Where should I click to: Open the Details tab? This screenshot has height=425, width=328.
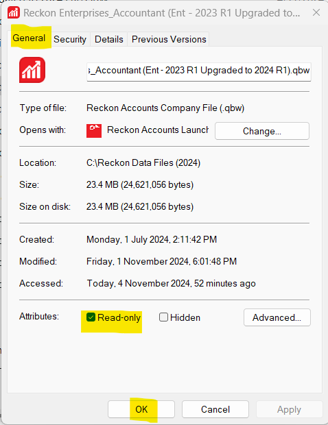[109, 39]
